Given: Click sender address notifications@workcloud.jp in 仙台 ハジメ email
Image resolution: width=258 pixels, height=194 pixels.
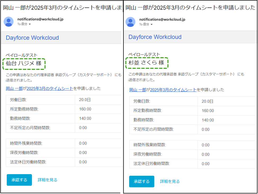Looking at the screenshot, I should 40,19.
